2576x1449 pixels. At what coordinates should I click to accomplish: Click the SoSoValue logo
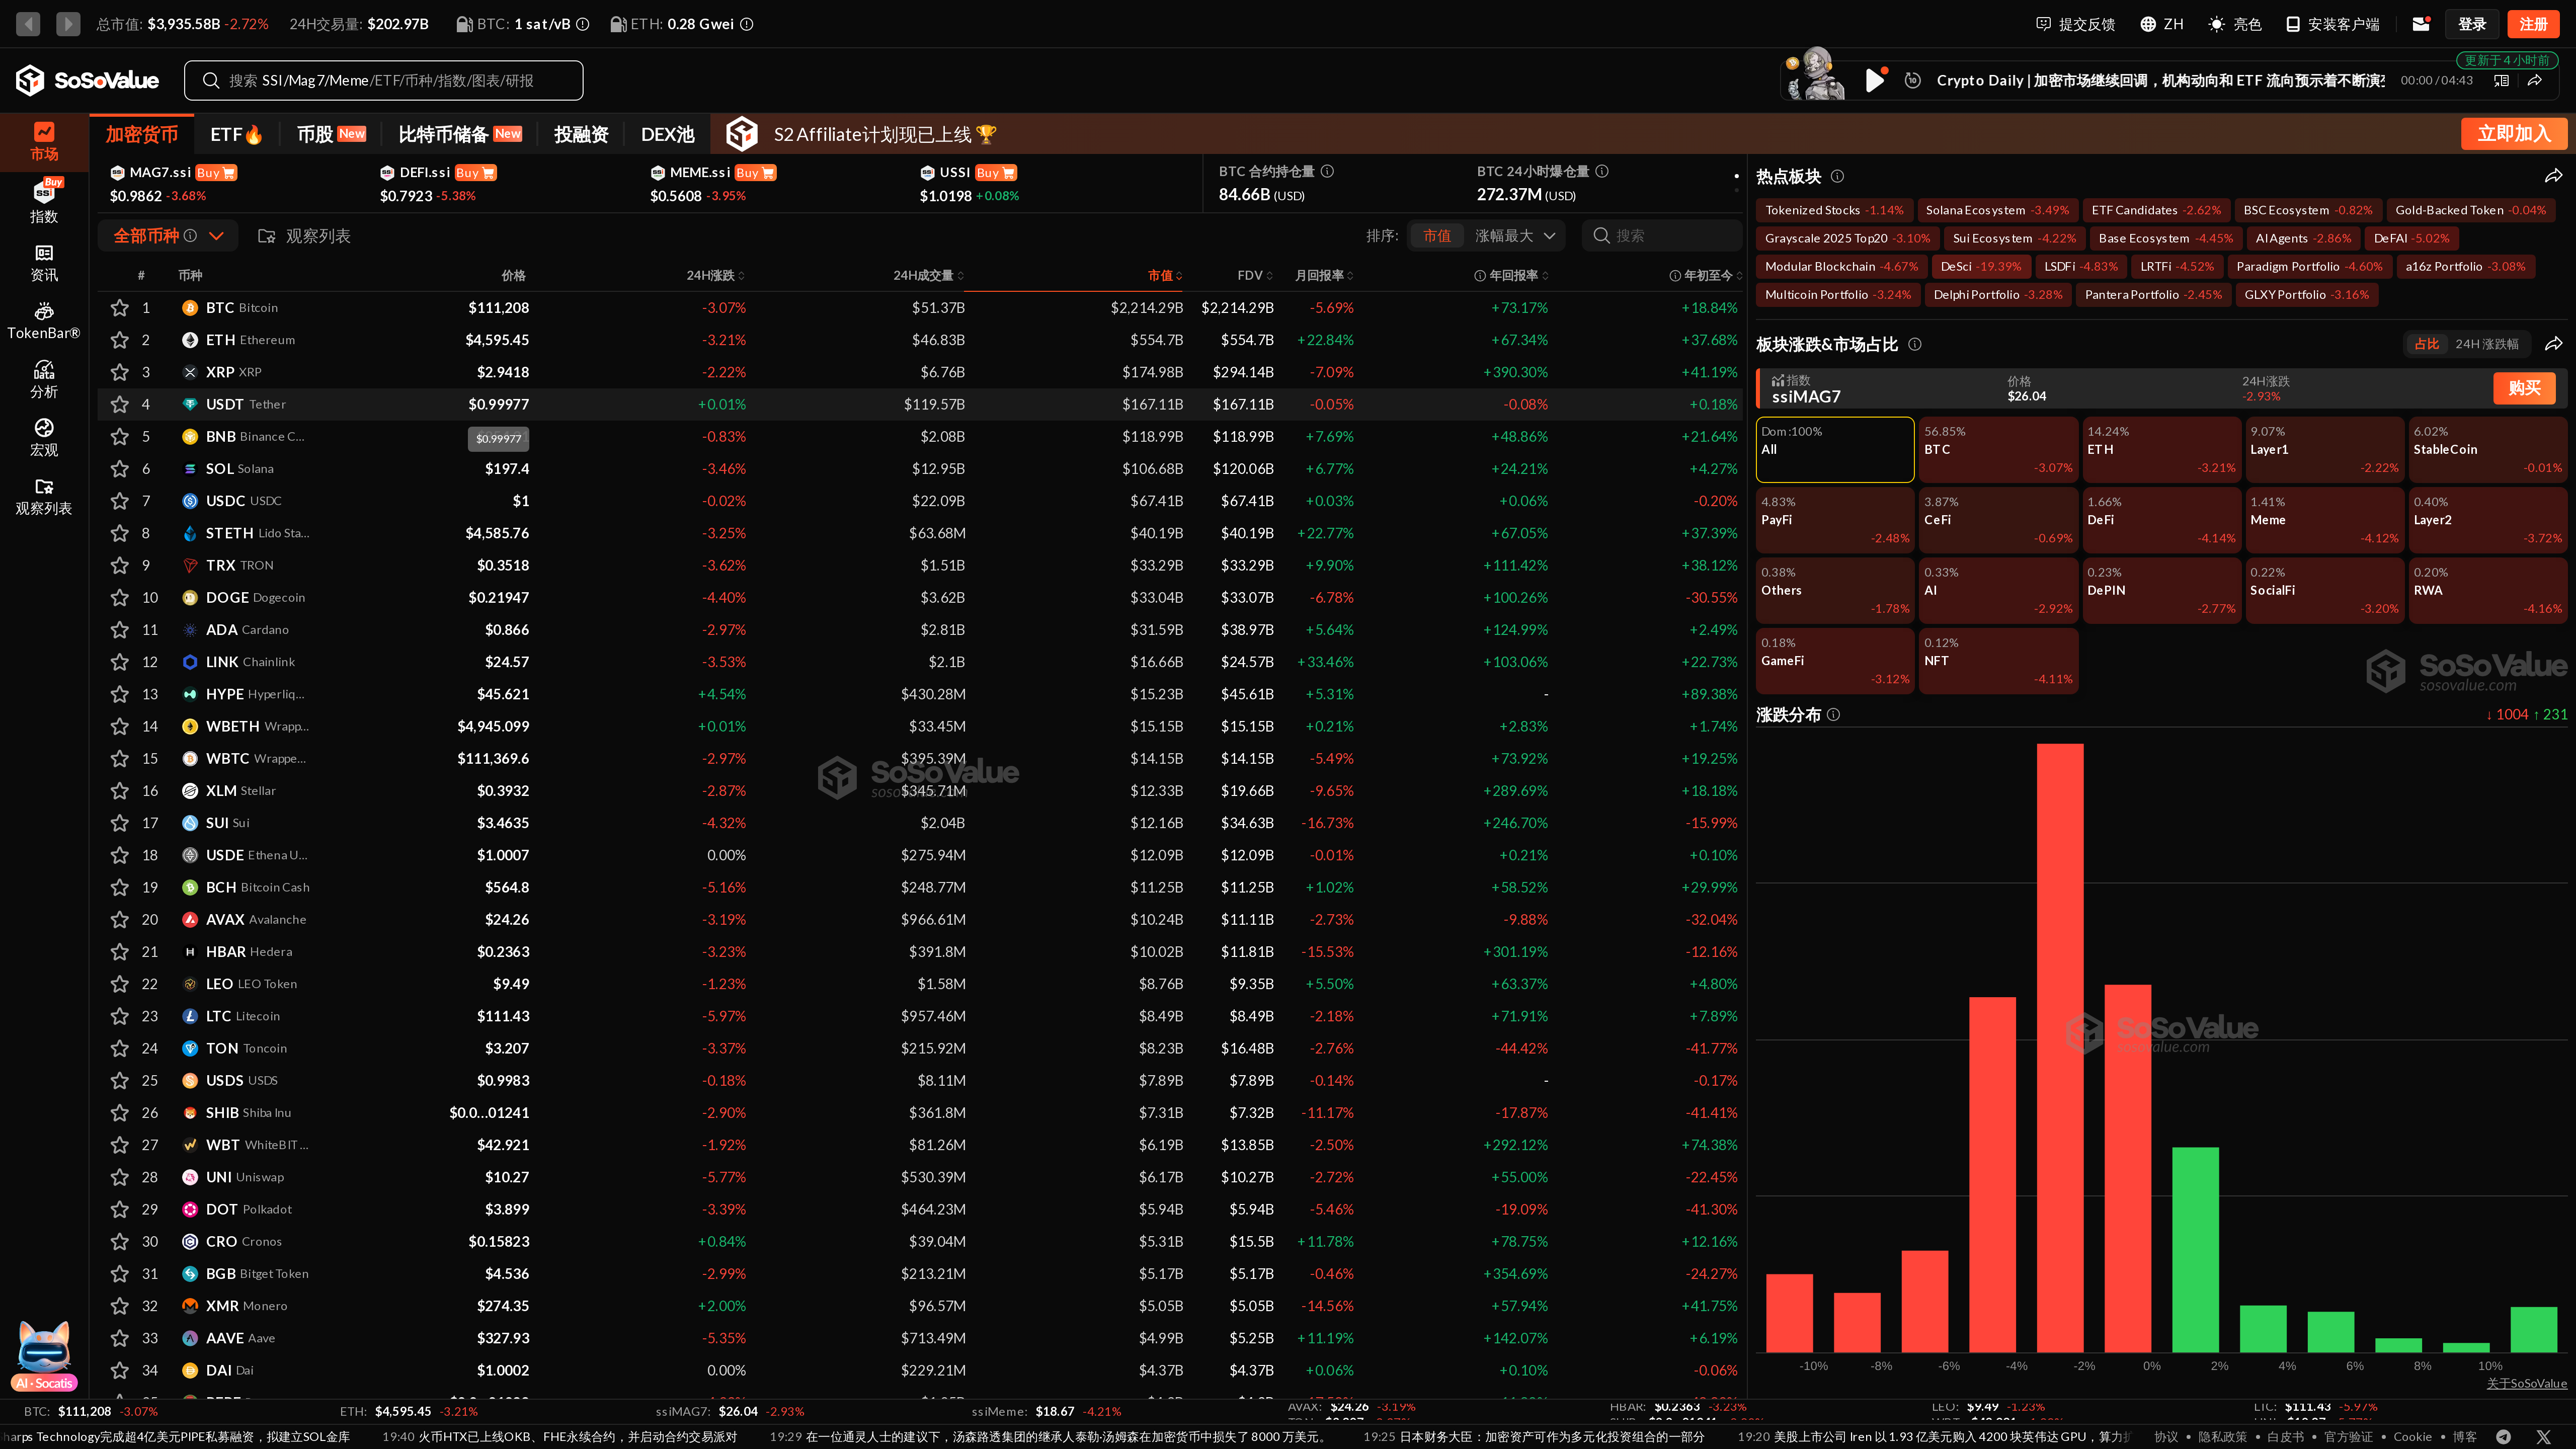(x=87, y=80)
